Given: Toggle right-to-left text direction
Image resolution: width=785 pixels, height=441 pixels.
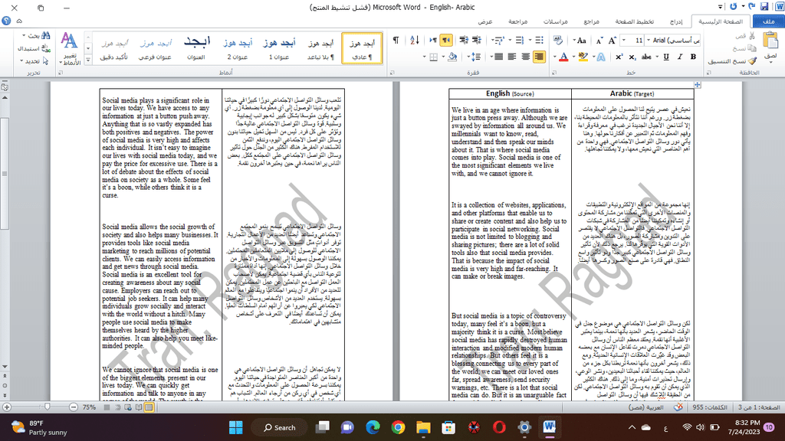Looking at the screenshot, I should coord(446,41).
